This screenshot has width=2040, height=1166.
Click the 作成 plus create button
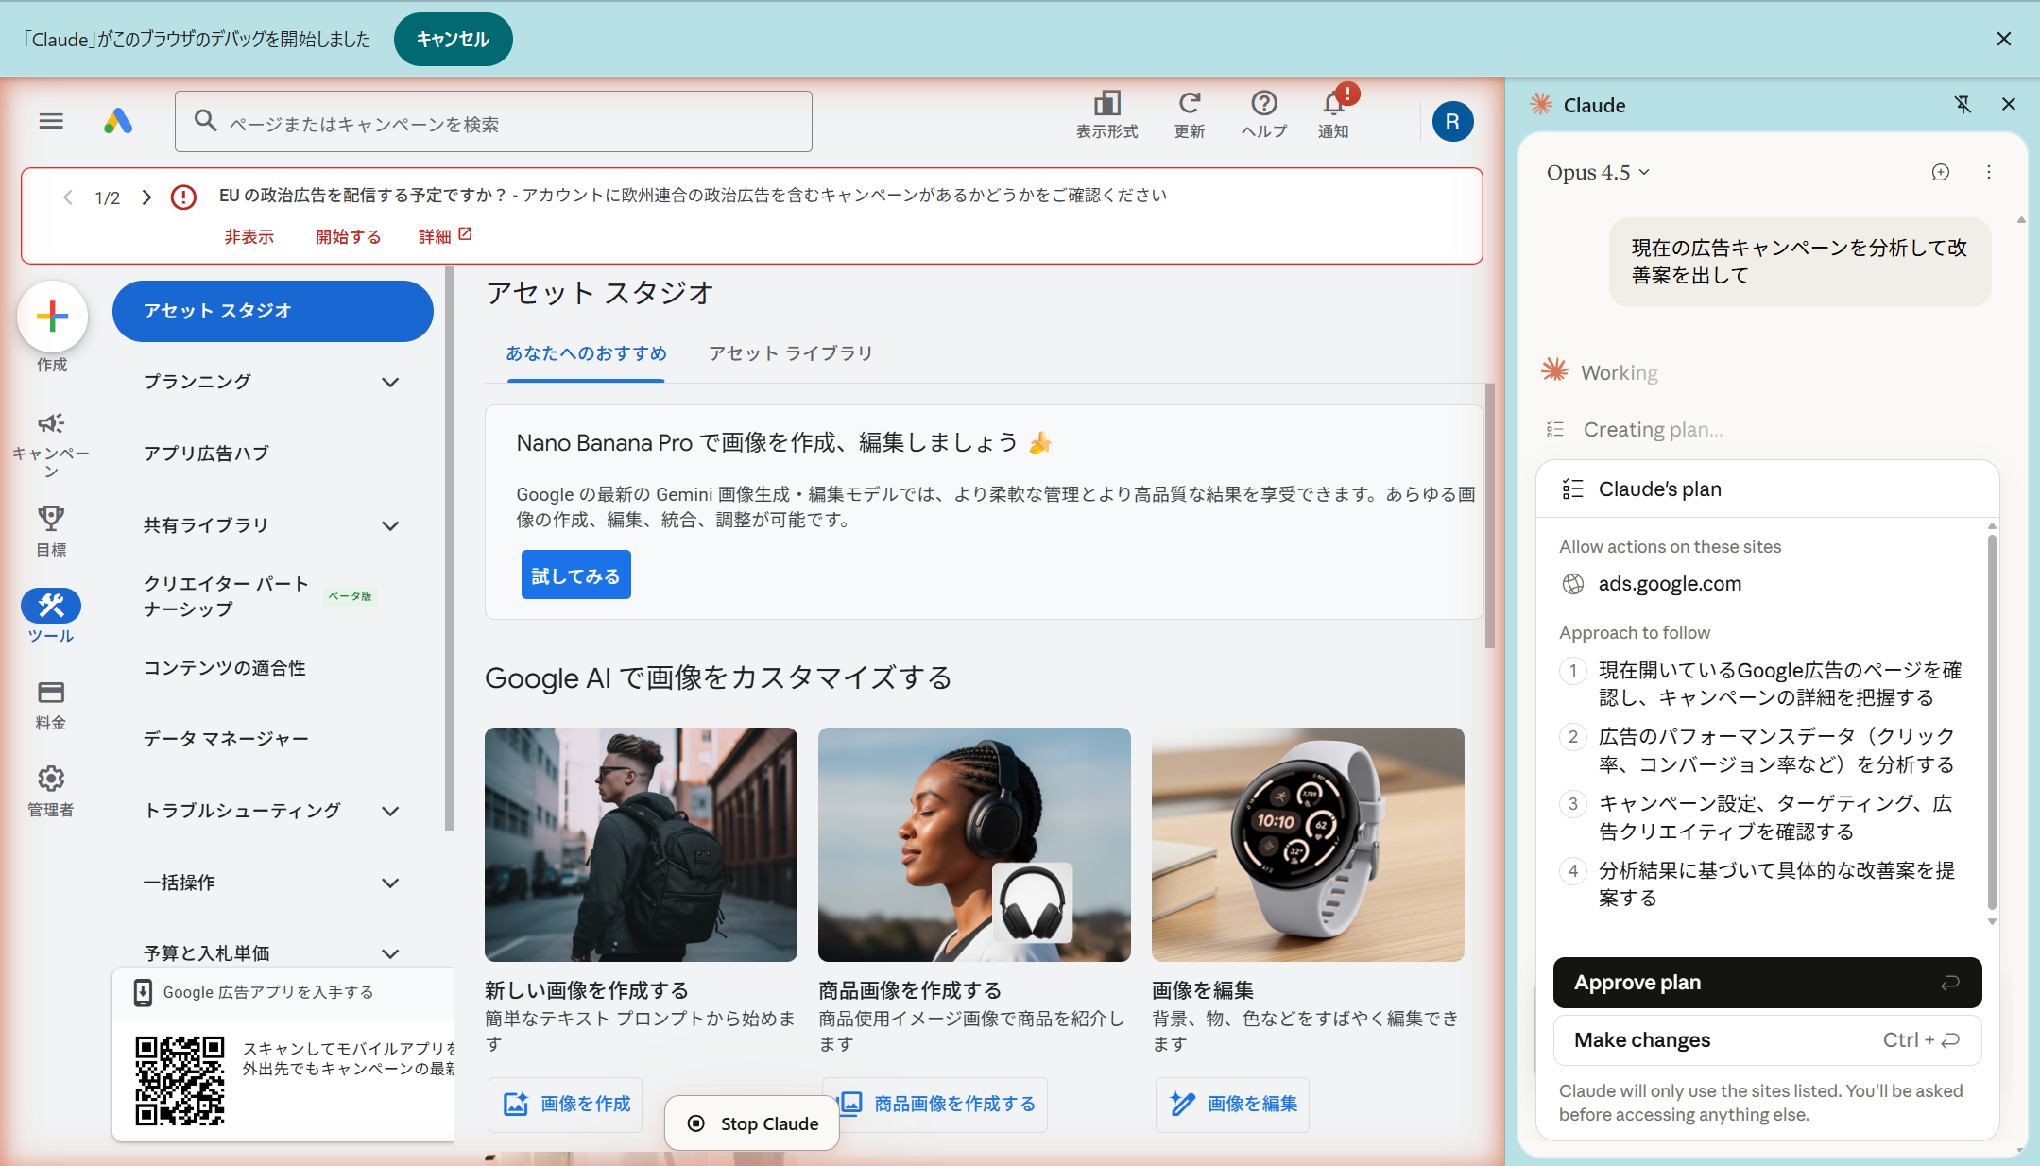point(52,317)
